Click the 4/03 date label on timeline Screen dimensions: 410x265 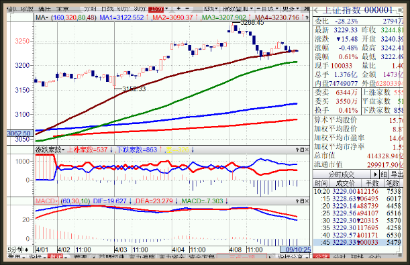tap(121, 250)
